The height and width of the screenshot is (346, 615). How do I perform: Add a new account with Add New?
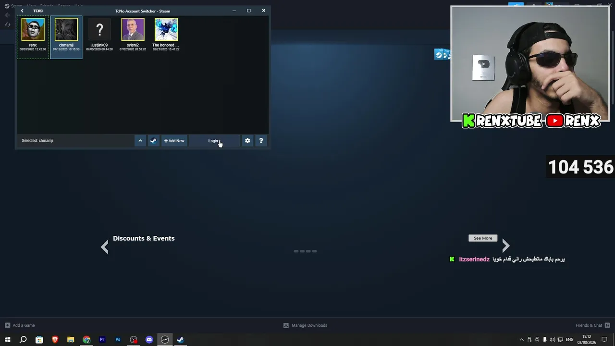(x=174, y=141)
